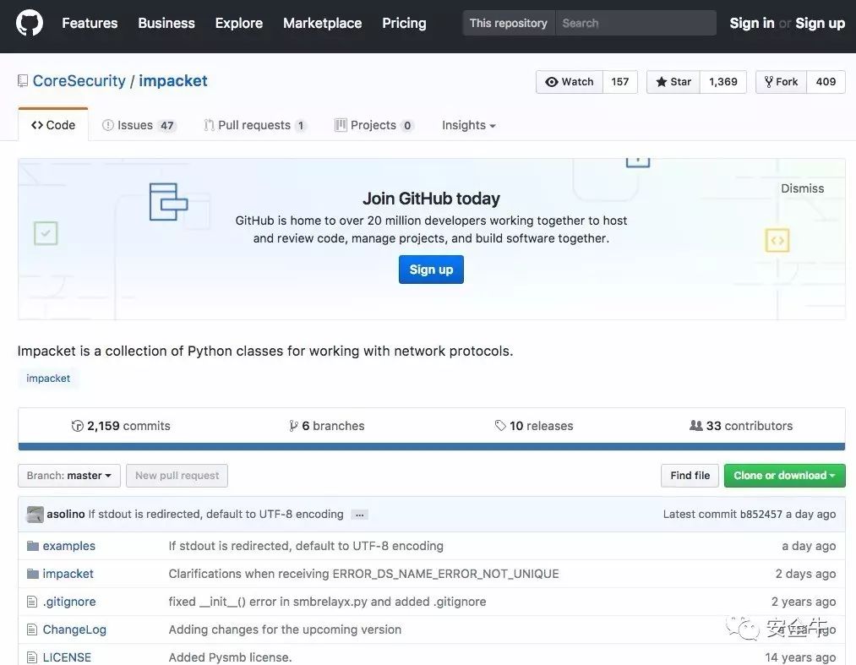Open the impacket topic tag
856x665 pixels.
point(48,378)
